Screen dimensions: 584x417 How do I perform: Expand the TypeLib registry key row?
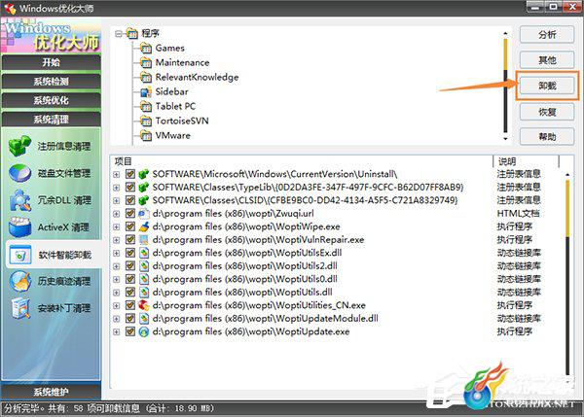(117, 188)
